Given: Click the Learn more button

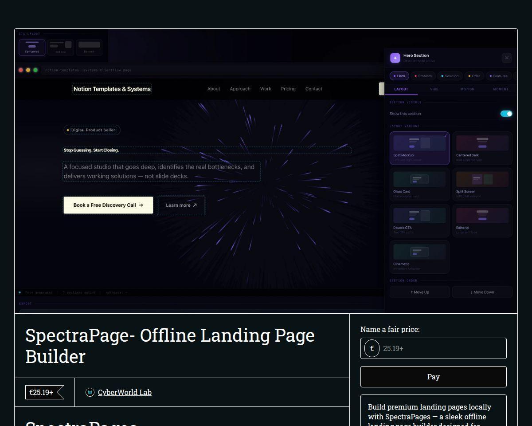Looking at the screenshot, I should 181,205.
